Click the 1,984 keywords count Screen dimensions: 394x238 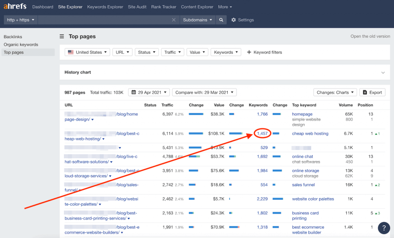pyautogui.click(x=262, y=171)
